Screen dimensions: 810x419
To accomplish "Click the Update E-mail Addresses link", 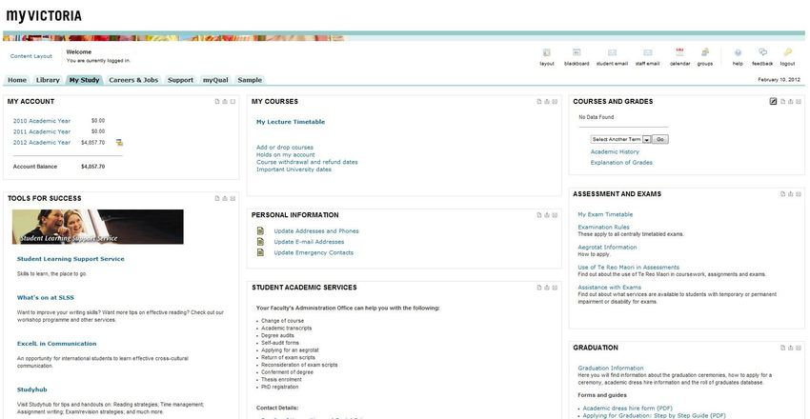I will (309, 242).
